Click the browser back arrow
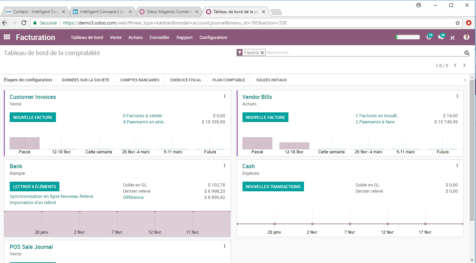 click(x=5, y=22)
